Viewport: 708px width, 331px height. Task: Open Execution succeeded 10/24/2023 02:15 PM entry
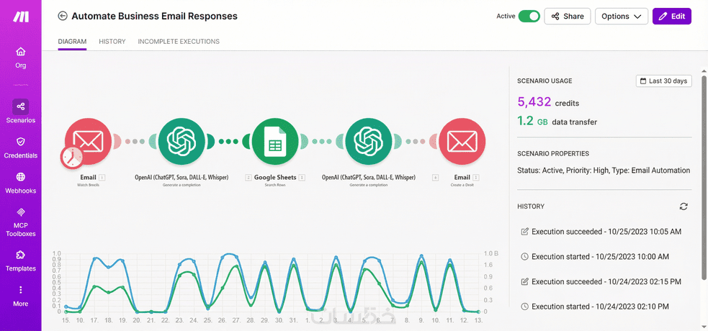pos(601,282)
